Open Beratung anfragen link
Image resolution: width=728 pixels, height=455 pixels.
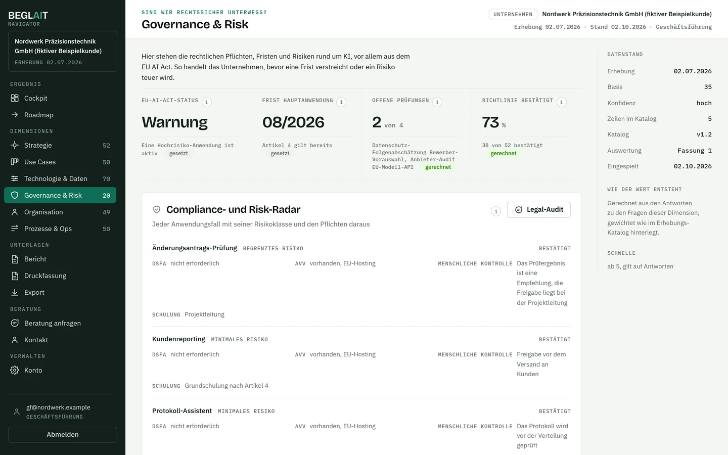(x=60, y=323)
